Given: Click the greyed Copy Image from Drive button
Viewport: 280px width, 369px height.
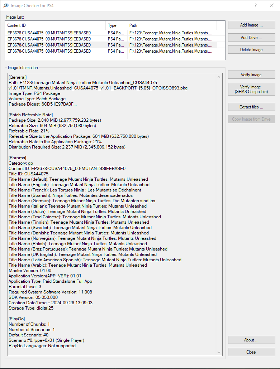Looking at the screenshot, I should (x=251, y=119).
